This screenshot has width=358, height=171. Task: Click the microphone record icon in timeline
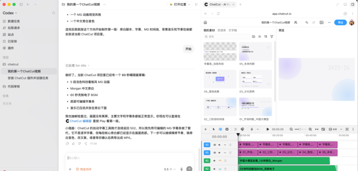point(252,129)
